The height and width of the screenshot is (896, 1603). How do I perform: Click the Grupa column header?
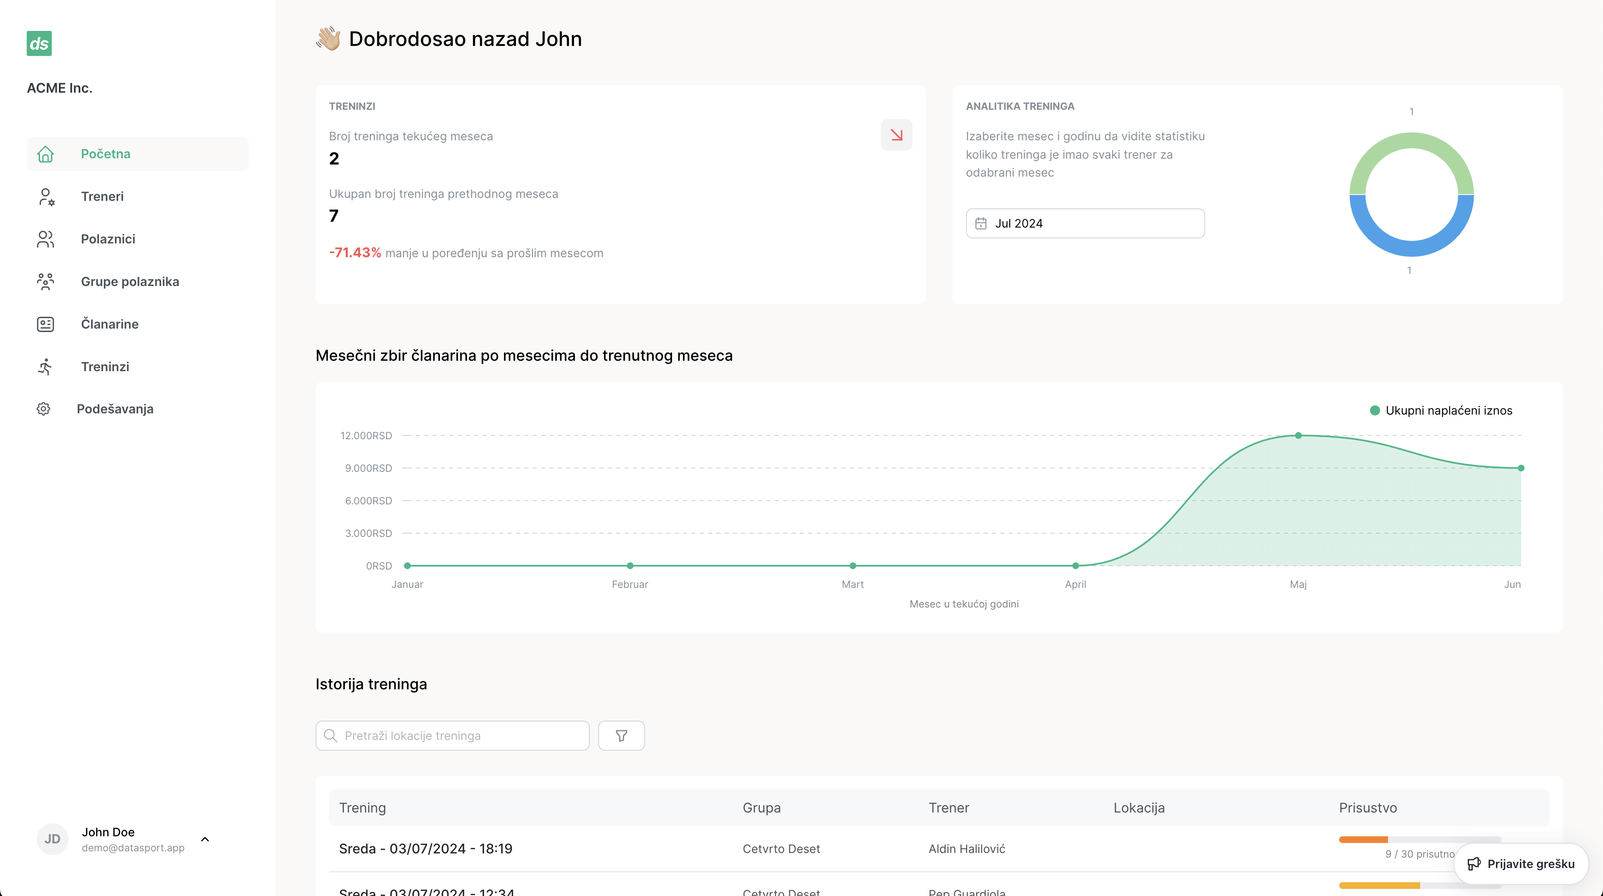761,807
